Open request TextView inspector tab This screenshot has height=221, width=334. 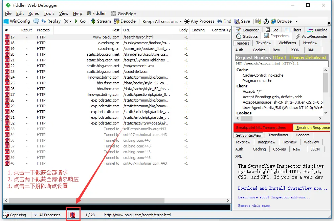click(264, 43)
